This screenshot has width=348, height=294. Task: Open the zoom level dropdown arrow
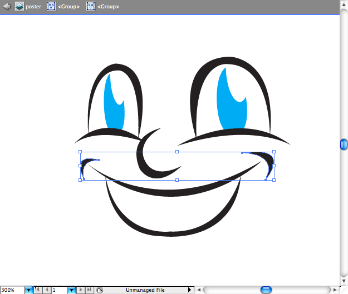tap(28, 290)
